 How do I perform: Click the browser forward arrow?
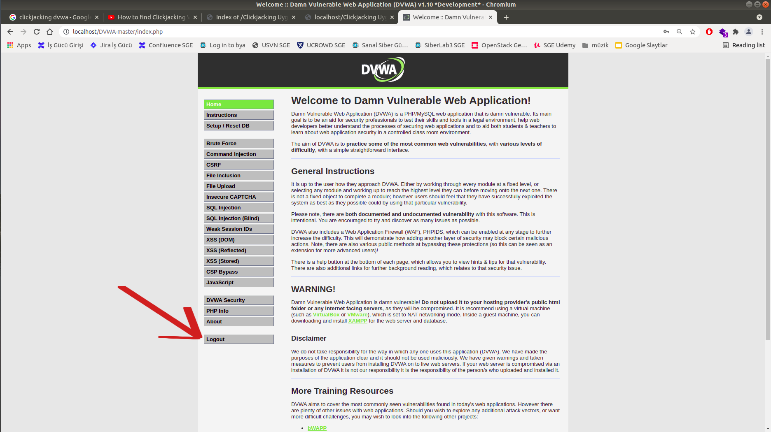[x=23, y=32]
